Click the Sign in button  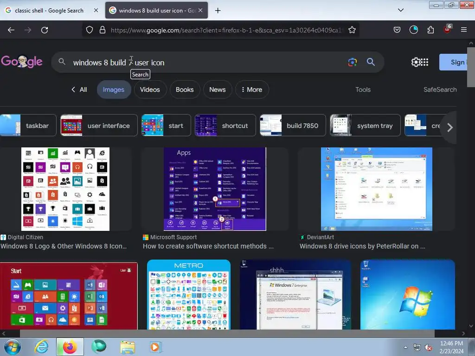coord(453,62)
